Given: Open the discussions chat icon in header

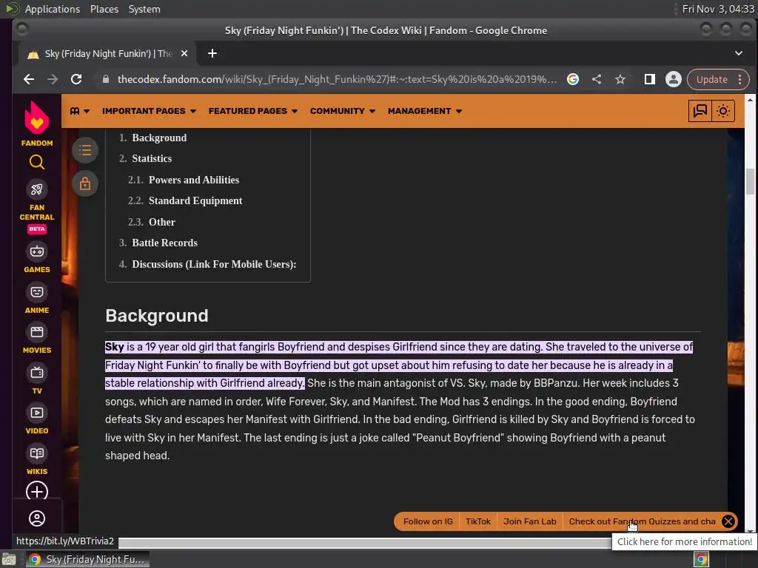Looking at the screenshot, I should 700,111.
